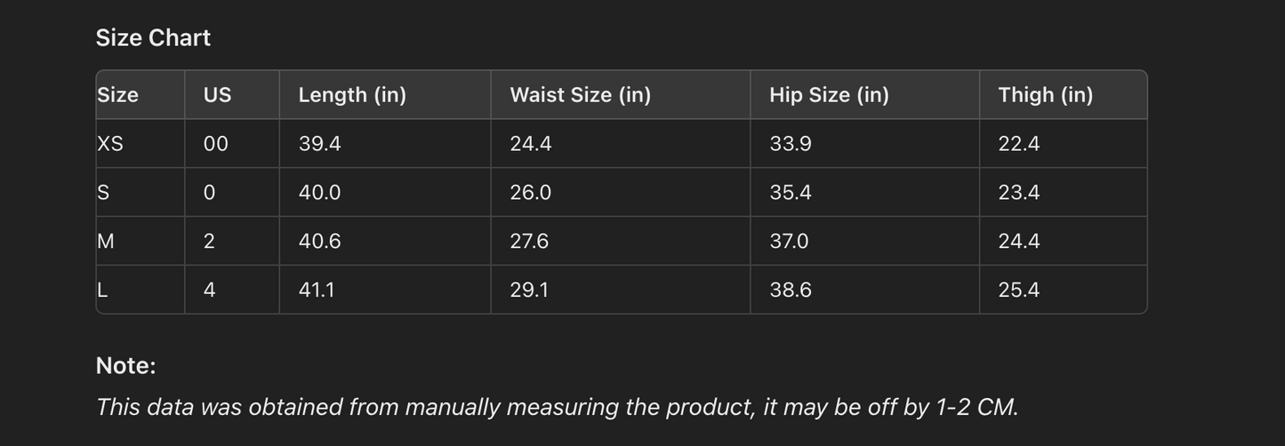The height and width of the screenshot is (446, 1285).
Task: Click the 39.4 length value
Action: [x=319, y=144]
